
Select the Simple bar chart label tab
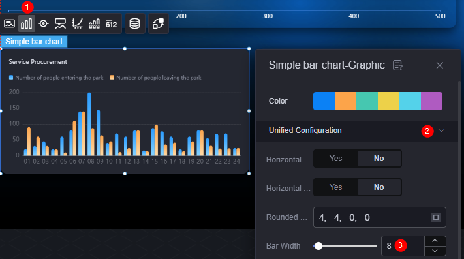click(34, 42)
